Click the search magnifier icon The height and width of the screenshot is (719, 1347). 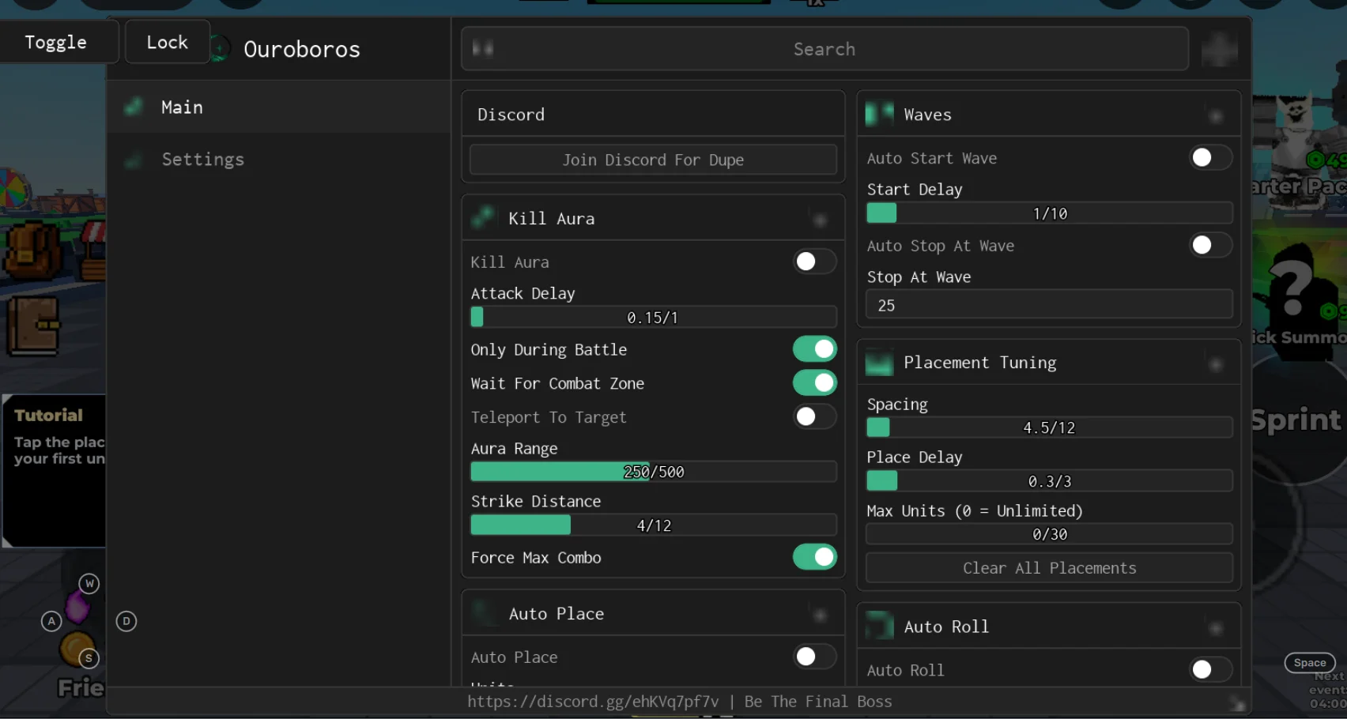click(x=482, y=49)
